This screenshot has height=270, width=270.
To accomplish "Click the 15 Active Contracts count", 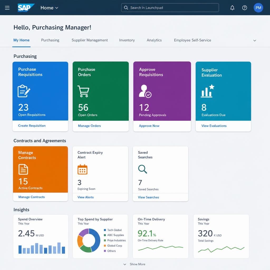I will tap(23, 181).
